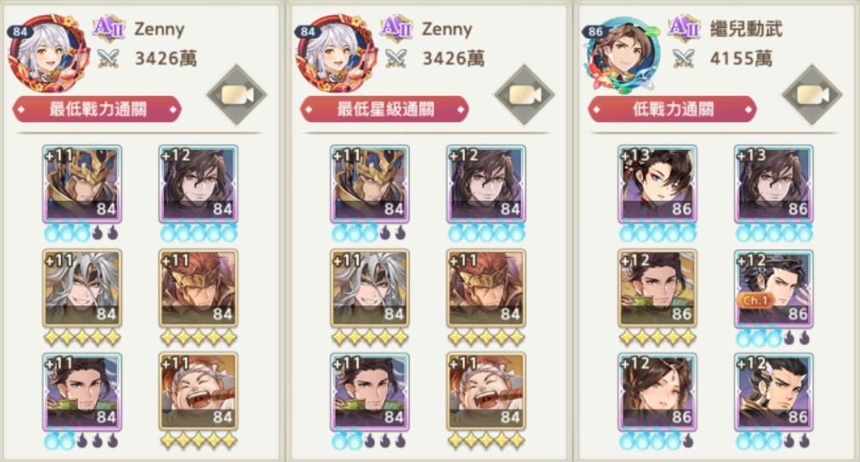
Task: Play the replay video in 最低戰力通關 panel
Action: pyautogui.click(x=237, y=95)
